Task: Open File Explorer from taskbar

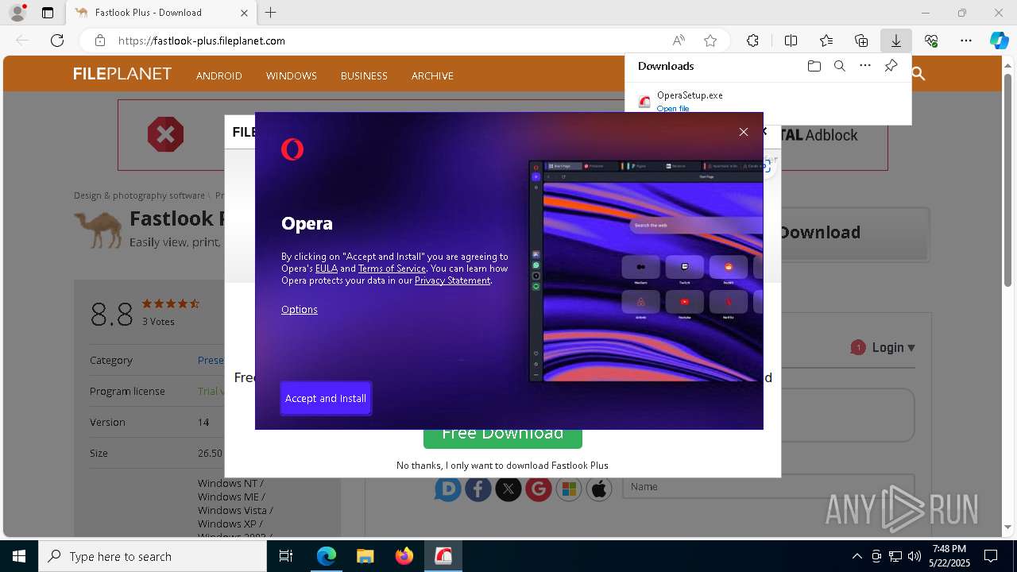Action: click(x=365, y=556)
